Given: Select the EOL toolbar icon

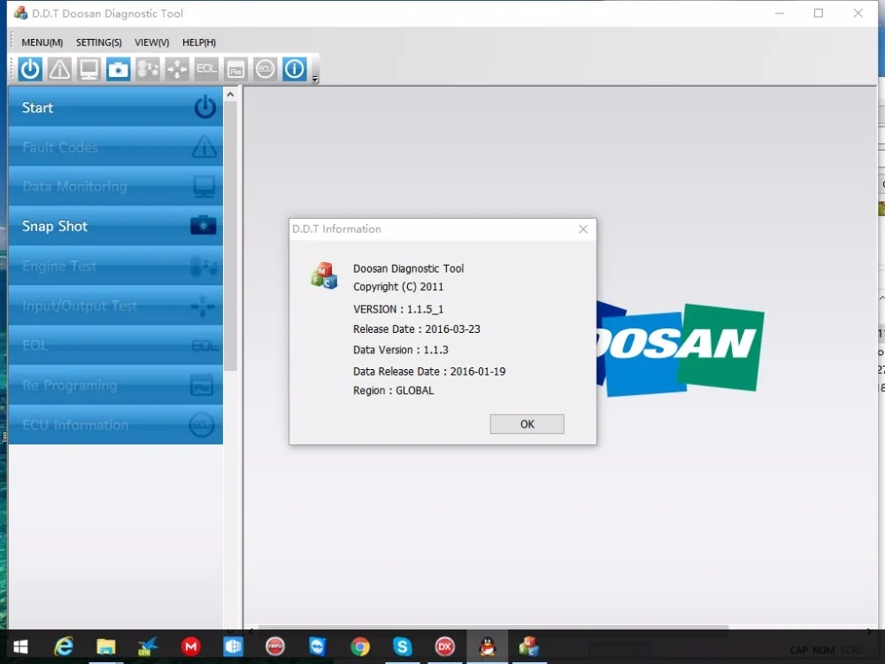Looking at the screenshot, I should click(x=206, y=68).
